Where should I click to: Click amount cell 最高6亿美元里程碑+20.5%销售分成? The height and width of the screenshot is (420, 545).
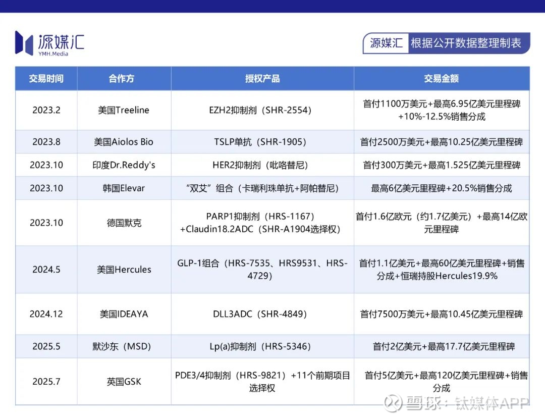(x=442, y=188)
